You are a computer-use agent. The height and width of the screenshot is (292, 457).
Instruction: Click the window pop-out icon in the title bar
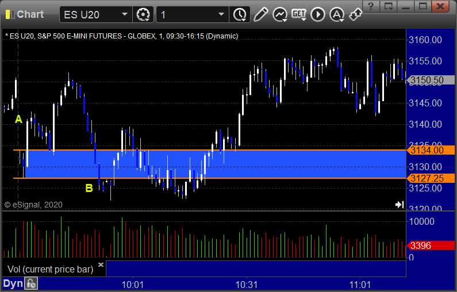point(388,6)
